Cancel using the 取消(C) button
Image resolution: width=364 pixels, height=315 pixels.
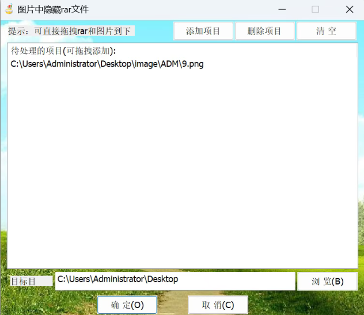[x=218, y=305]
